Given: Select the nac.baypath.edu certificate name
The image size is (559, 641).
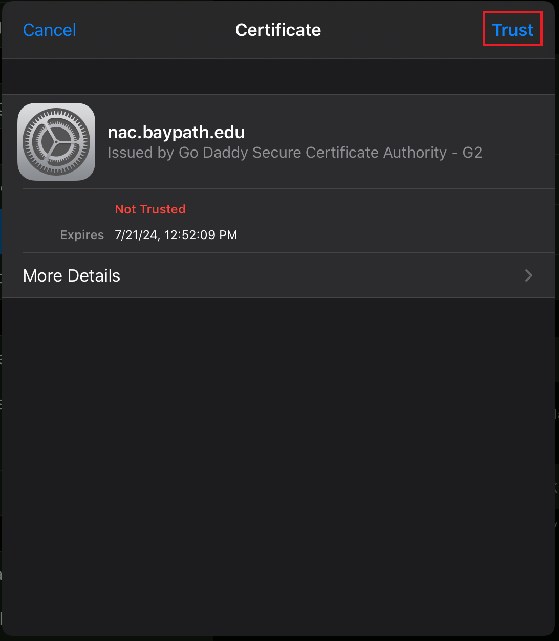Looking at the screenshot, I should point(176,132).
